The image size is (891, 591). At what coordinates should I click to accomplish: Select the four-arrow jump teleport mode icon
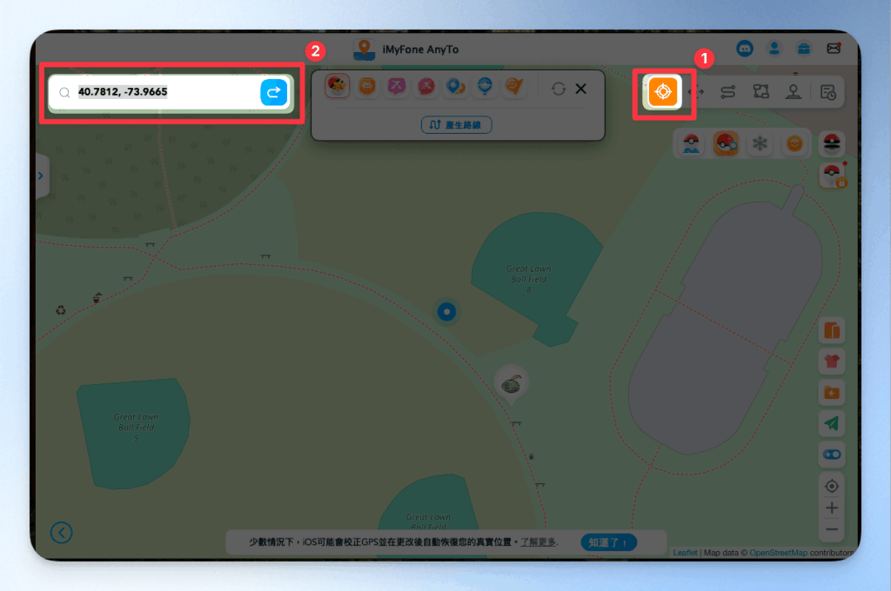(697, 92)
